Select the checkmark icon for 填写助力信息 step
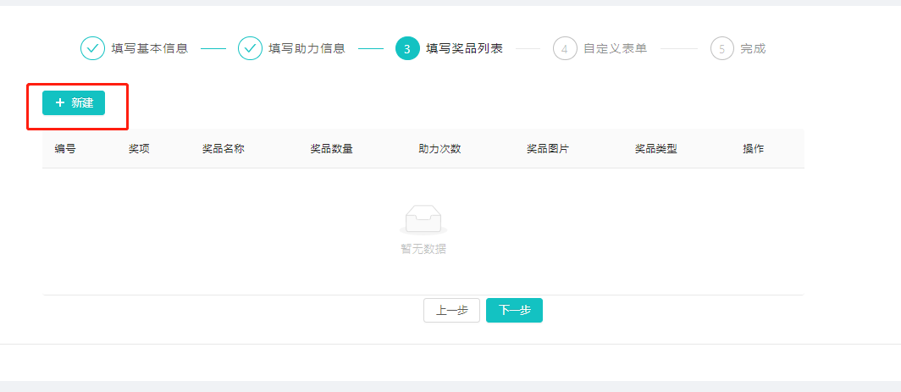The width and height of the screenshot is (901, 392). pos(250,48)
